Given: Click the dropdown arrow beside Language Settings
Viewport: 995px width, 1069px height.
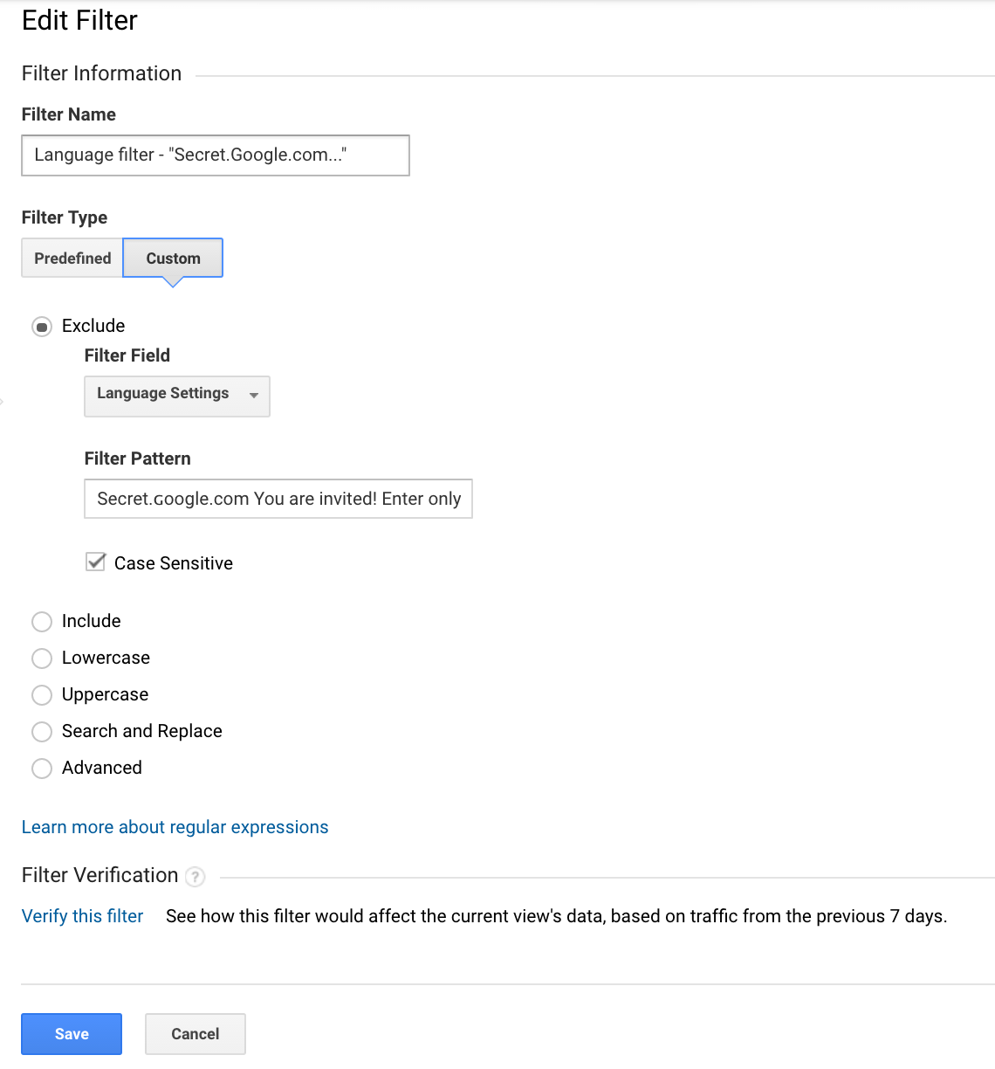Looking at the screenshot, I should 254,396.
